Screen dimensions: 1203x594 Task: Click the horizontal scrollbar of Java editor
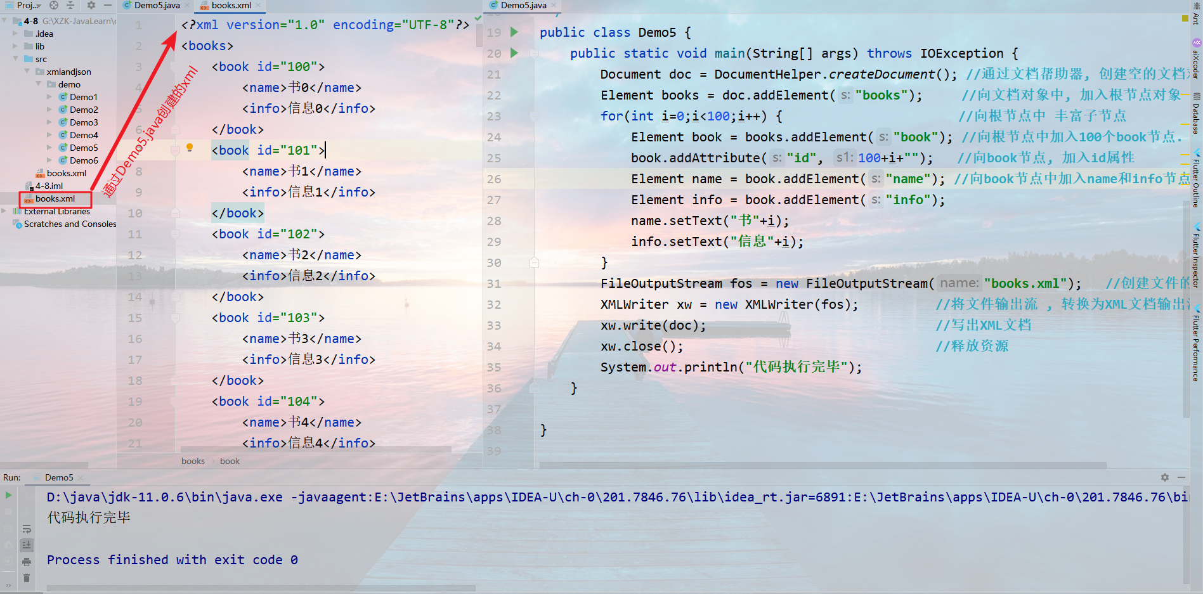(823, 465)
